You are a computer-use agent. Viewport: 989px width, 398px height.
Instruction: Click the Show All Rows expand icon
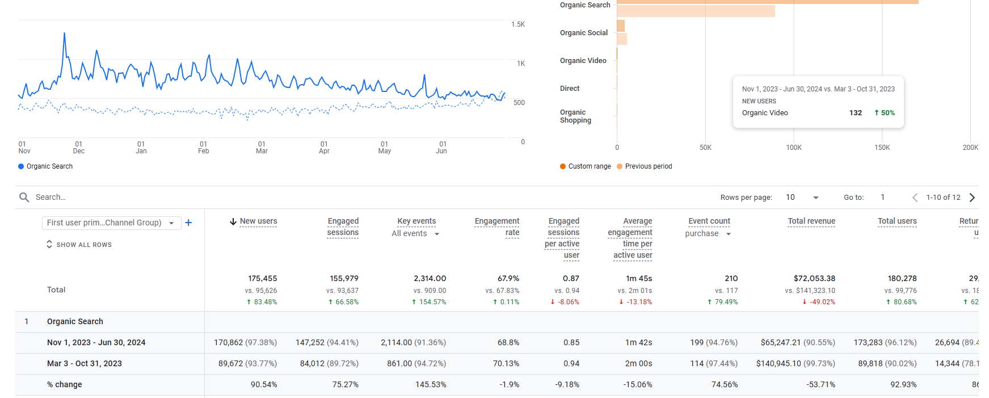point(49,244)
